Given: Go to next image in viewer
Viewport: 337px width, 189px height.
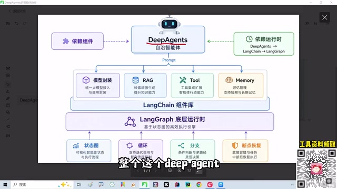Looking at the screenshot, I should pyautogui.click(x=156, y=171).
